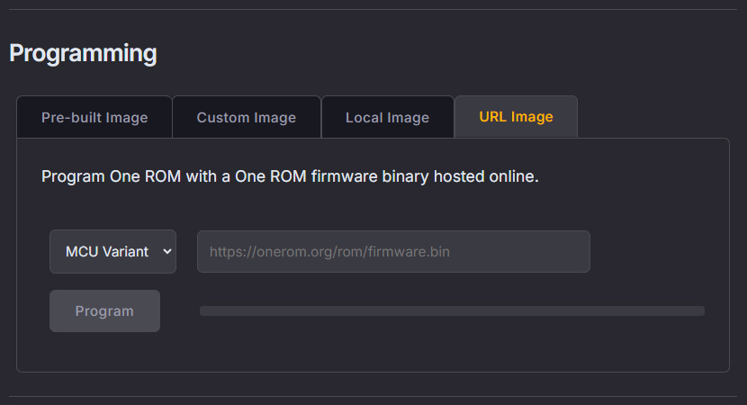
Task: Start flashing with the Program button
Action: (x=104, y=311)
